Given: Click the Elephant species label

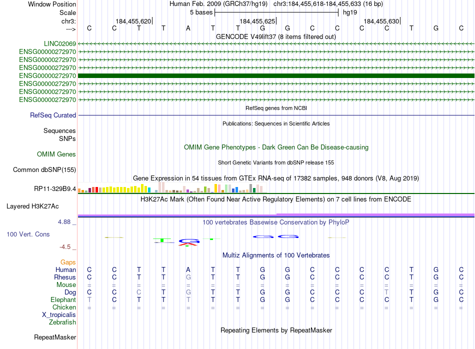Looking at the screenshot, I should 63,299.
